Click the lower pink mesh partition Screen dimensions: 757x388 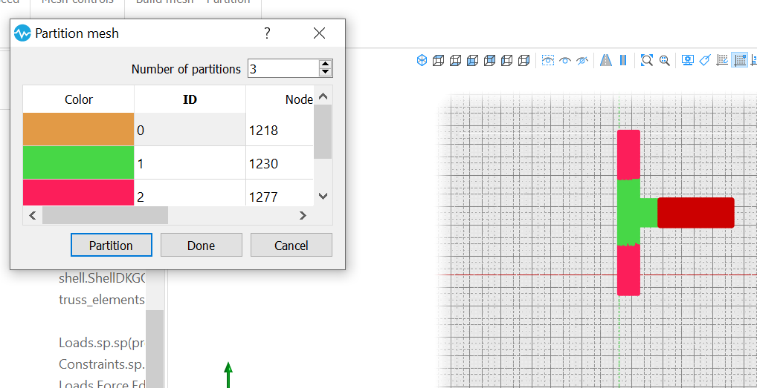click(628, 269)
